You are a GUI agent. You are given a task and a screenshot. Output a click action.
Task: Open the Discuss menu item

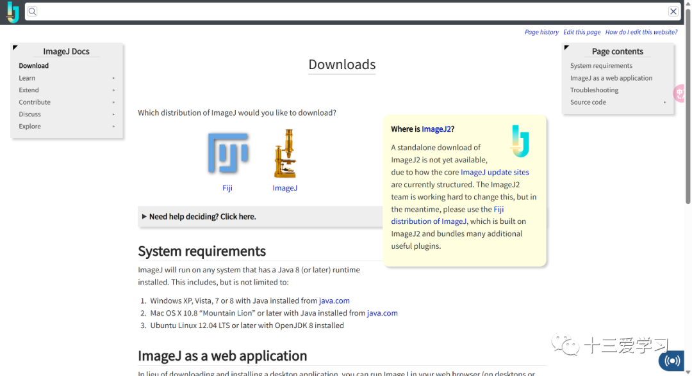coord(29,114)
